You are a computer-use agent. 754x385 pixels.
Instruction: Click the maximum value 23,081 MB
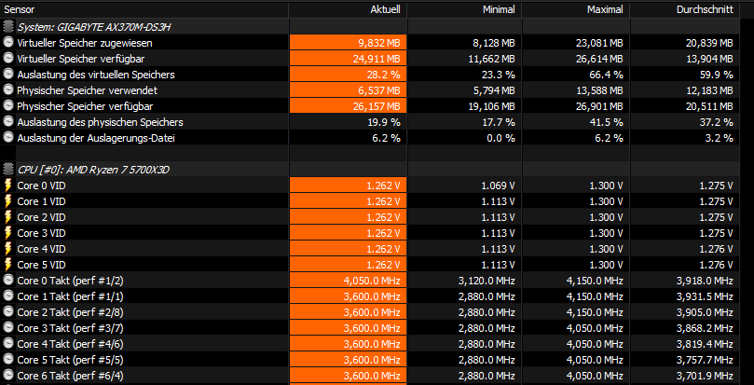599,43
